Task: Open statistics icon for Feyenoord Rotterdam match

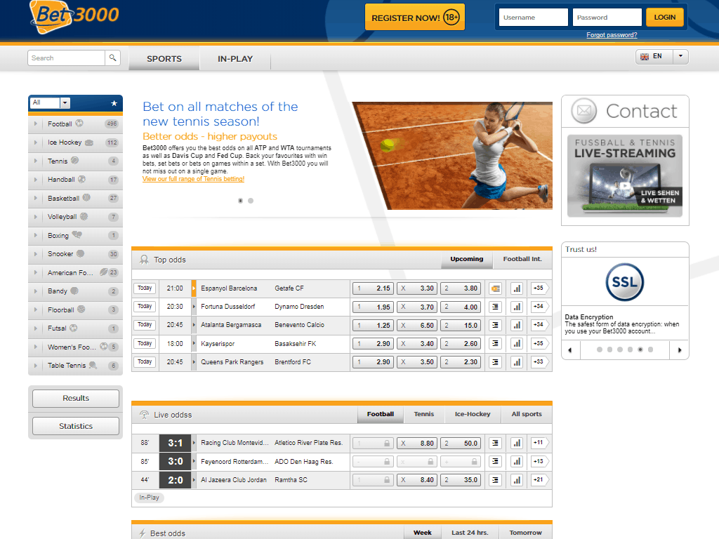Action: [517, 462]
